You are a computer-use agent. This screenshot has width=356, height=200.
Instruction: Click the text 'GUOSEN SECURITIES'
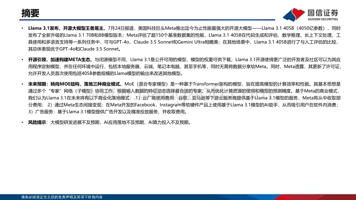[x=323, y=19]
